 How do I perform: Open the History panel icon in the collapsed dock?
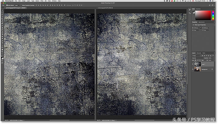pyautogui.click(x=190, y=10)
